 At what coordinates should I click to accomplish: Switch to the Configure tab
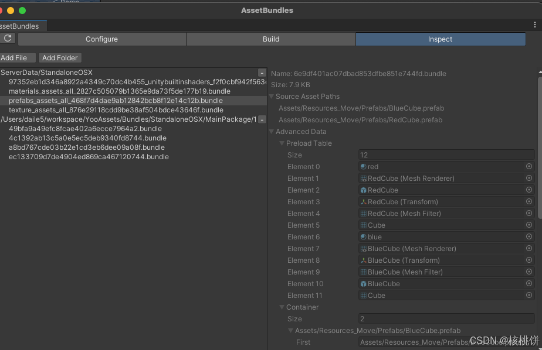coord(101,39)
